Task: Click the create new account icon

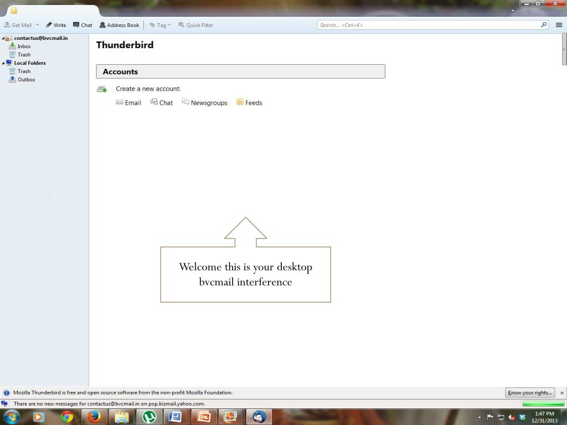Action: [102, 89]
